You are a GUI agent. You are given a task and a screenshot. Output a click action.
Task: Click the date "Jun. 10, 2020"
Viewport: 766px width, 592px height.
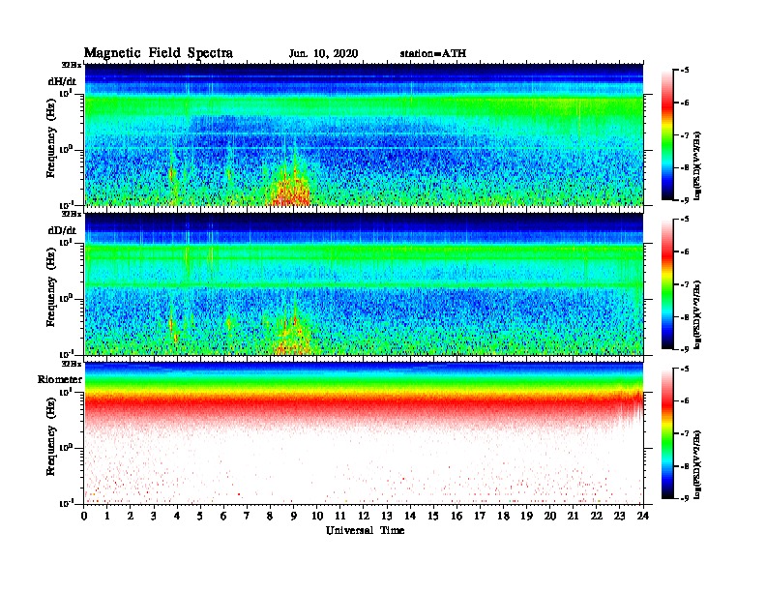click(323, 54)
